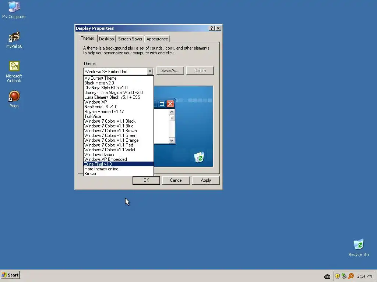Viewport: 377px width, 282px height.
Task: Select the Themes tab
Action: click(x=88, y=38)
